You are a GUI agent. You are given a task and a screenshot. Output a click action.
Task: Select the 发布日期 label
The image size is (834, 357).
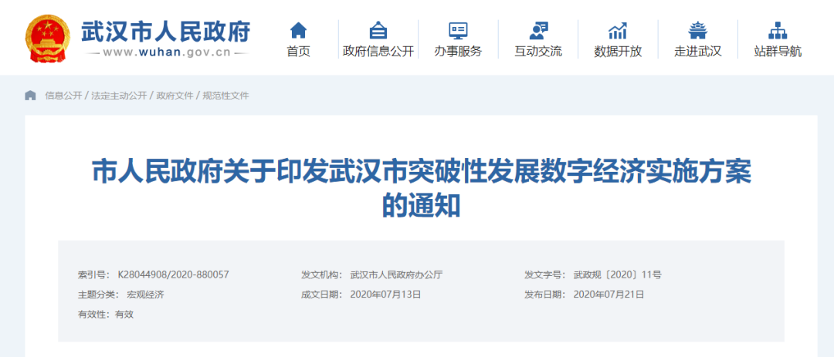pyautogui.click(x=545, y=295)
